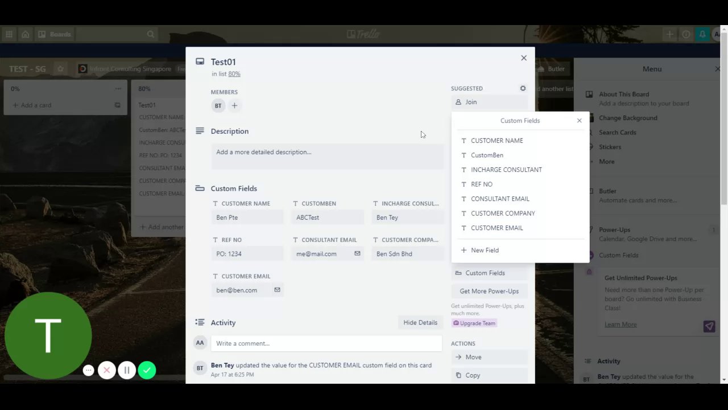Cancel recording with red X button
Image resolution: width=728 pixels, height=410 pixels.
pyautogui.click(x=106, y=370)
